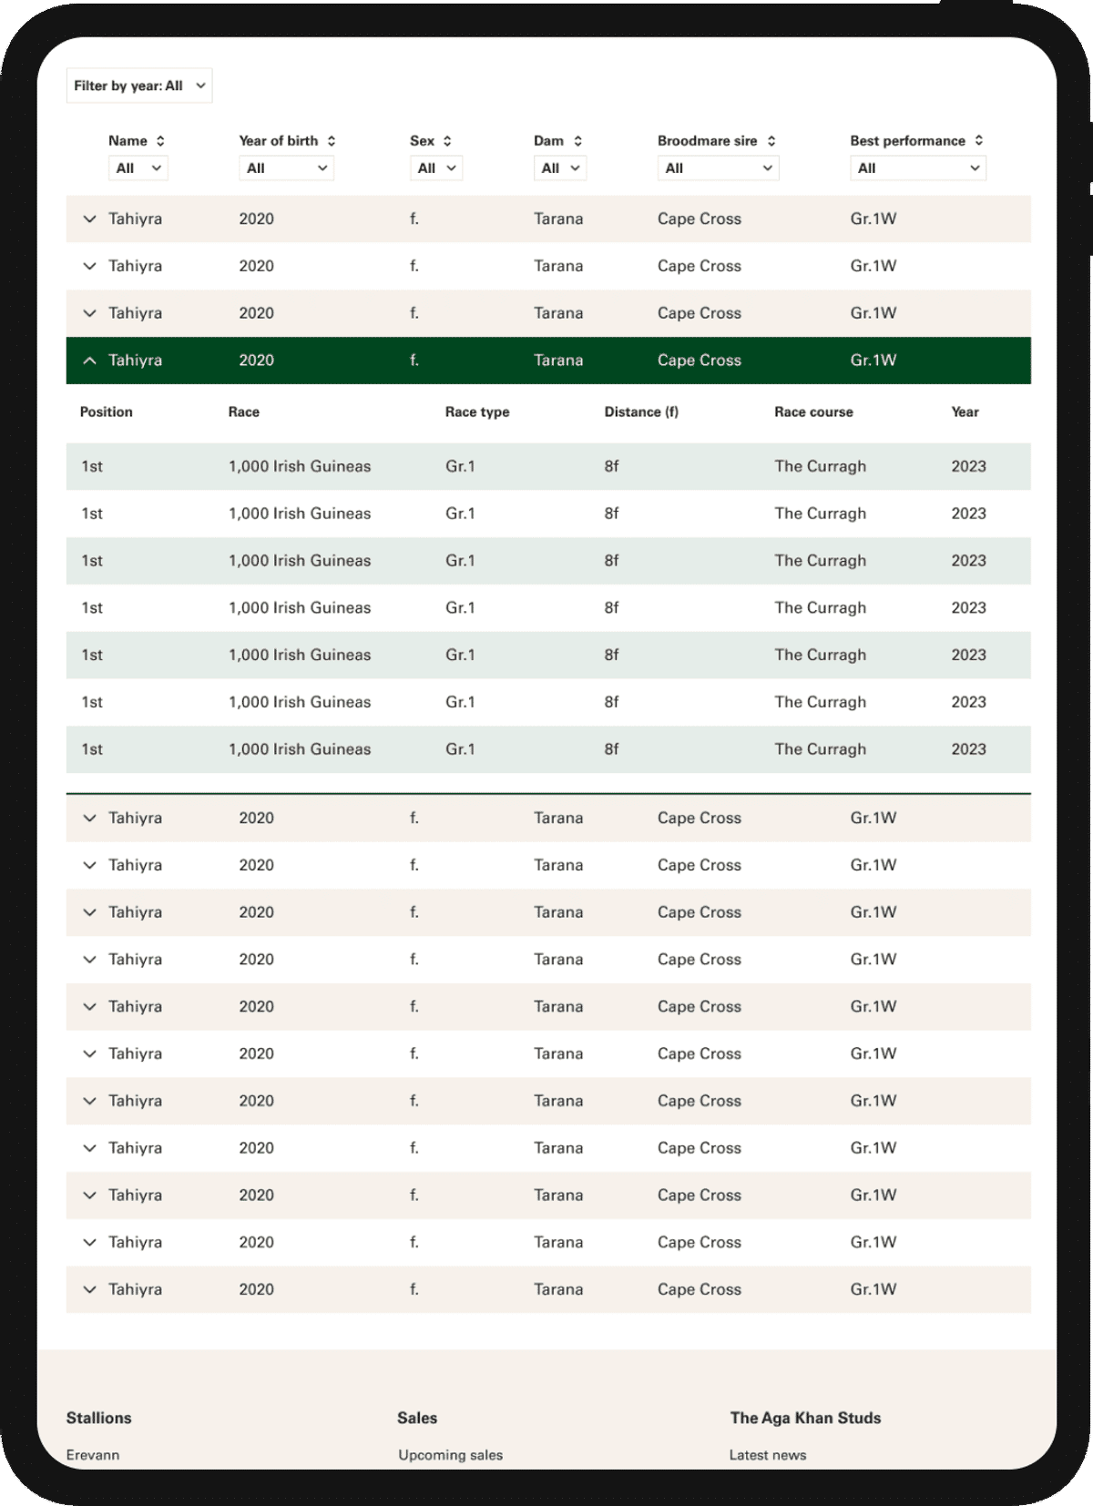Go to Upcoming sales link
This screenshot has height=1506, width=1093.
click(450, 1455)
